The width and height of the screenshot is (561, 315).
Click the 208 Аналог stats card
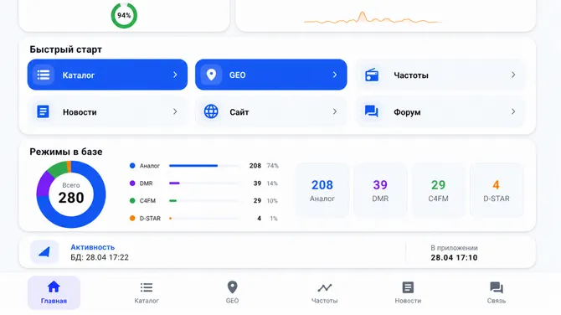pos(322,190)
